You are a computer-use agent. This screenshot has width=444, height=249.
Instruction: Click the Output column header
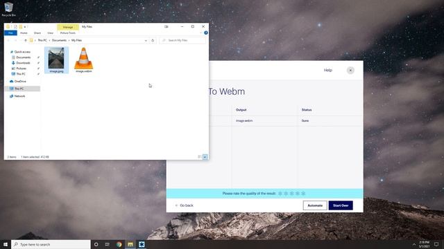241,110
